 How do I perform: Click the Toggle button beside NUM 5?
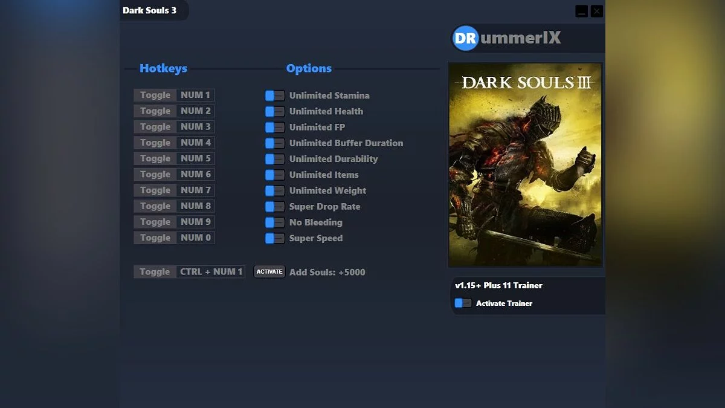coord(154,158)
